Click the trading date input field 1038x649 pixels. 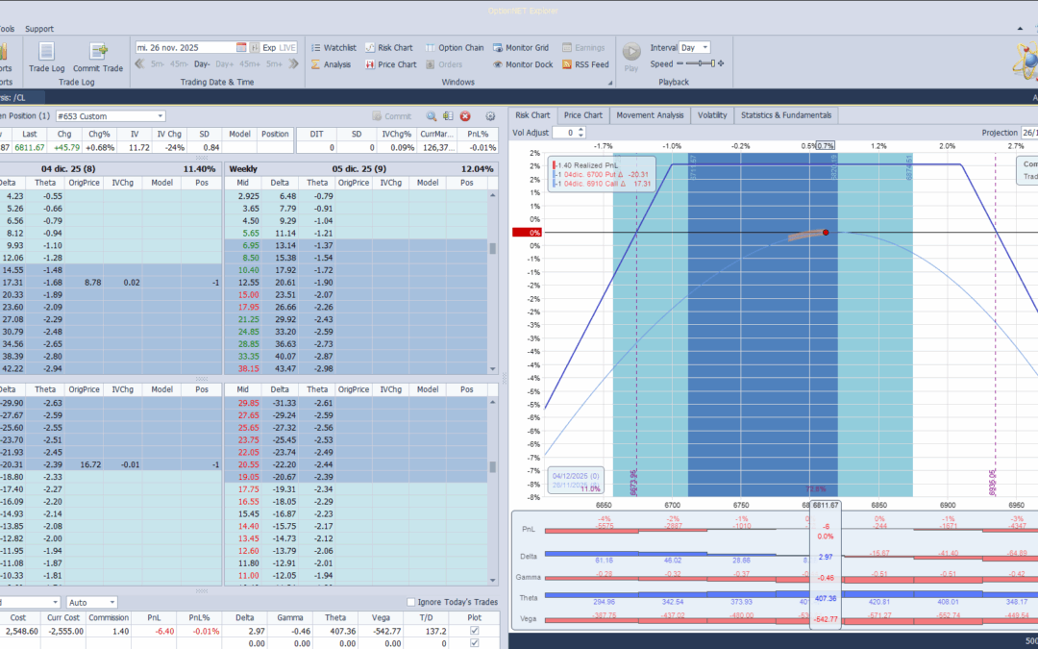[185, 48]
